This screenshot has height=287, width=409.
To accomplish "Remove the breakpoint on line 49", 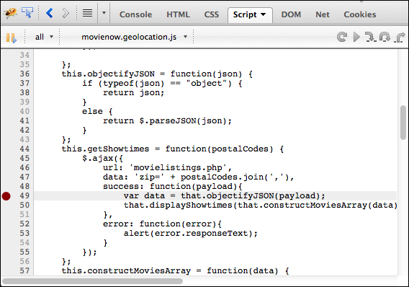I will [6, 196].
